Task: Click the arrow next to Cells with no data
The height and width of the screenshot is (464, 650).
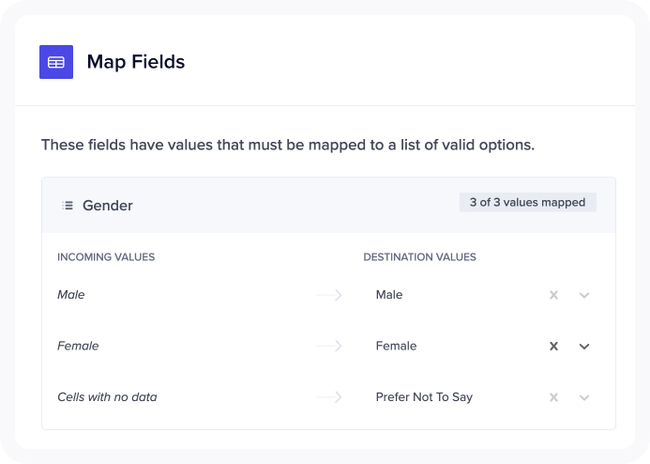Action: pyautogui.click(x=328, y=397)
